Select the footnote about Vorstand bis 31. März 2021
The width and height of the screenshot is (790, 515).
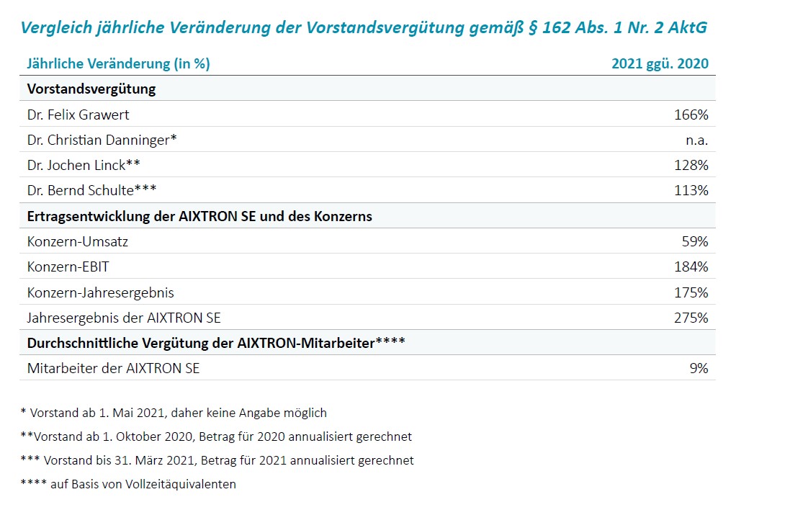coord(217,460)
